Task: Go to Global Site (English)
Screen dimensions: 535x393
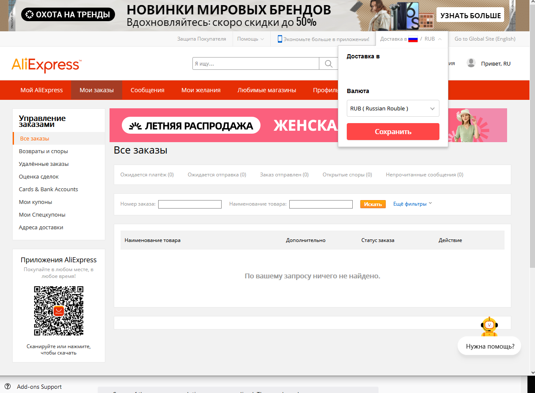Action: coord(485,39)
